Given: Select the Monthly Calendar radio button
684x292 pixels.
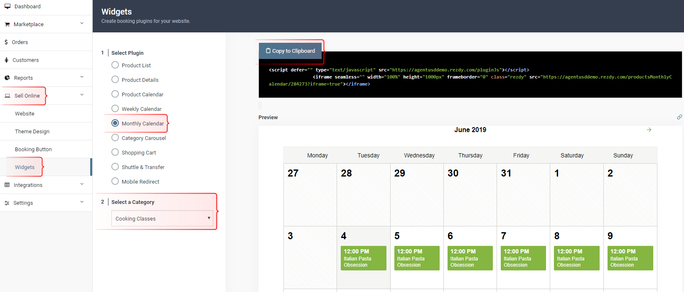Looking at the screenshot, I should [115, 123].
